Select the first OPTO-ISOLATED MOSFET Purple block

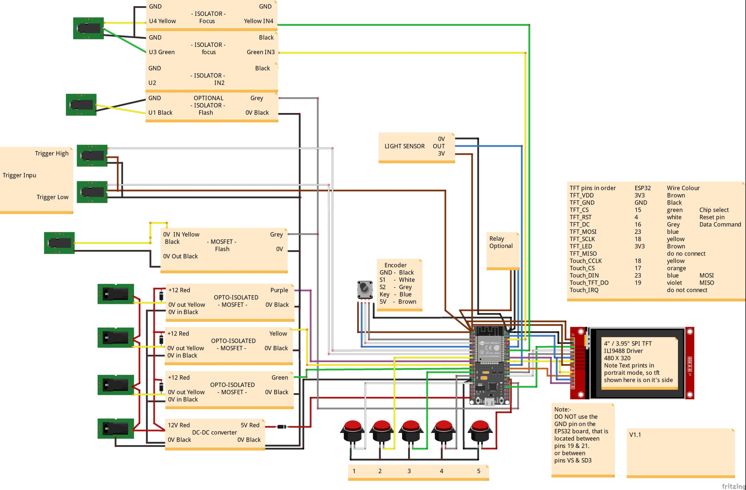click(230, 302)
